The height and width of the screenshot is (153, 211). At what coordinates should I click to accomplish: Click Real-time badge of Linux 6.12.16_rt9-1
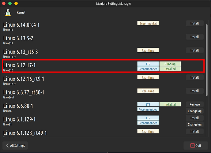(148, 77)
